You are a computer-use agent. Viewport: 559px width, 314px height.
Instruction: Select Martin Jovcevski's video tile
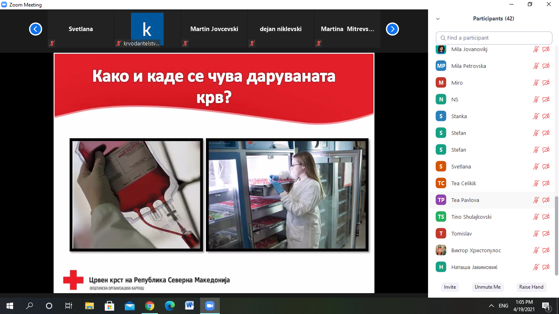pyautogui.click(x=214, y=29)
